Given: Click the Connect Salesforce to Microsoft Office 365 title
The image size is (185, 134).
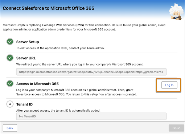Looking at the screenshot, I should tap(48, 8).
